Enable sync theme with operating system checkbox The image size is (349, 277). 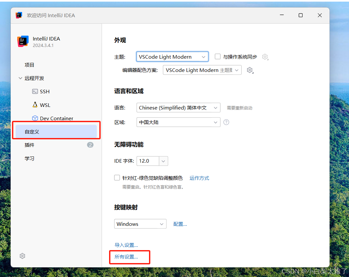coord(218,57)
